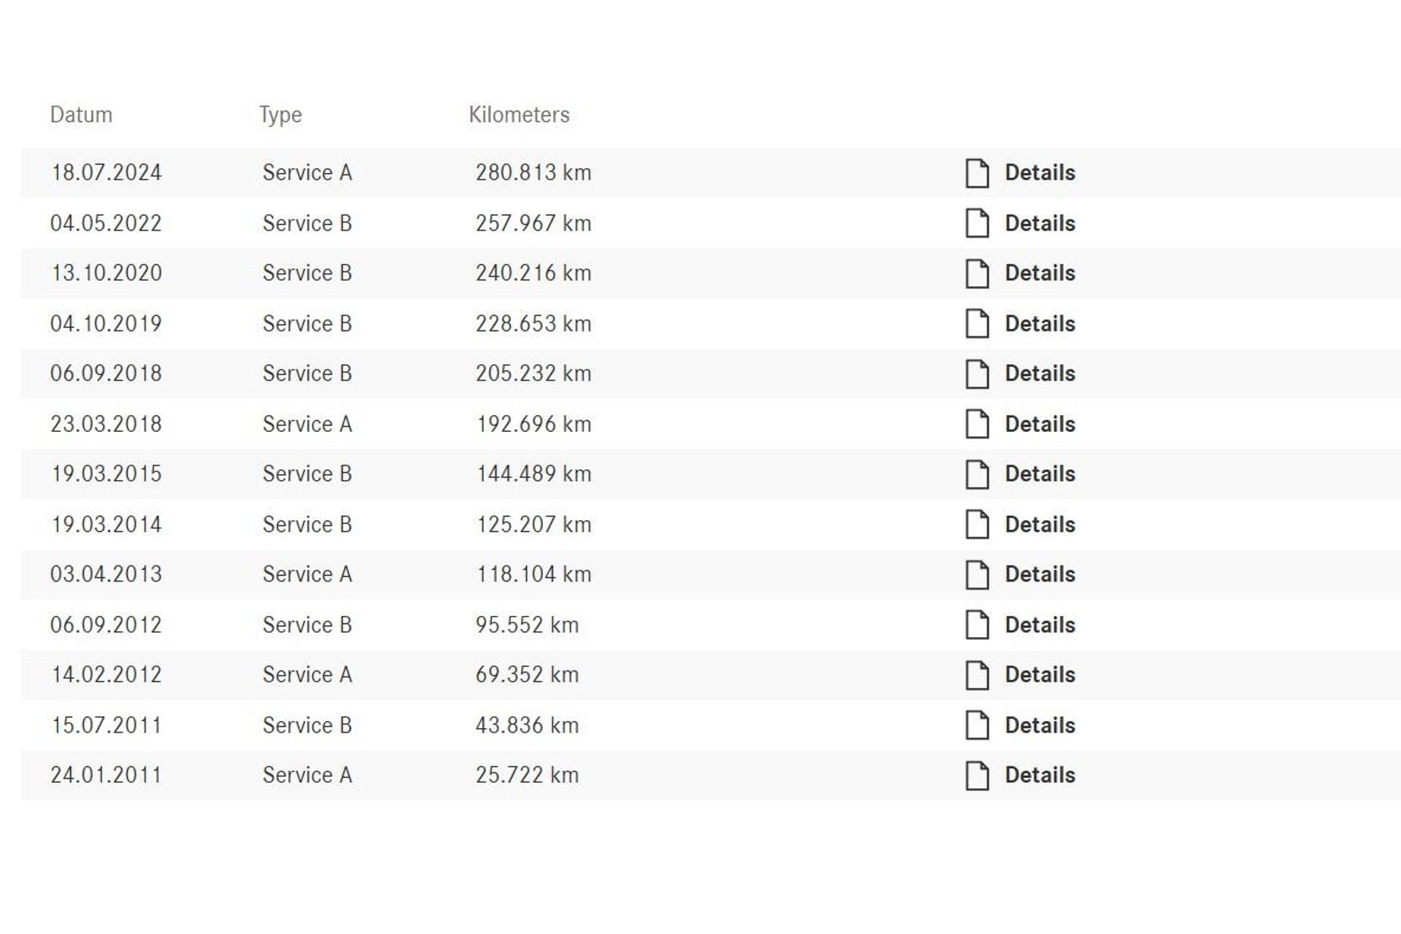Click the document icon for 04.05.2022 service
The height and width of the screenshot is (934, 1401).
point(977,223)
